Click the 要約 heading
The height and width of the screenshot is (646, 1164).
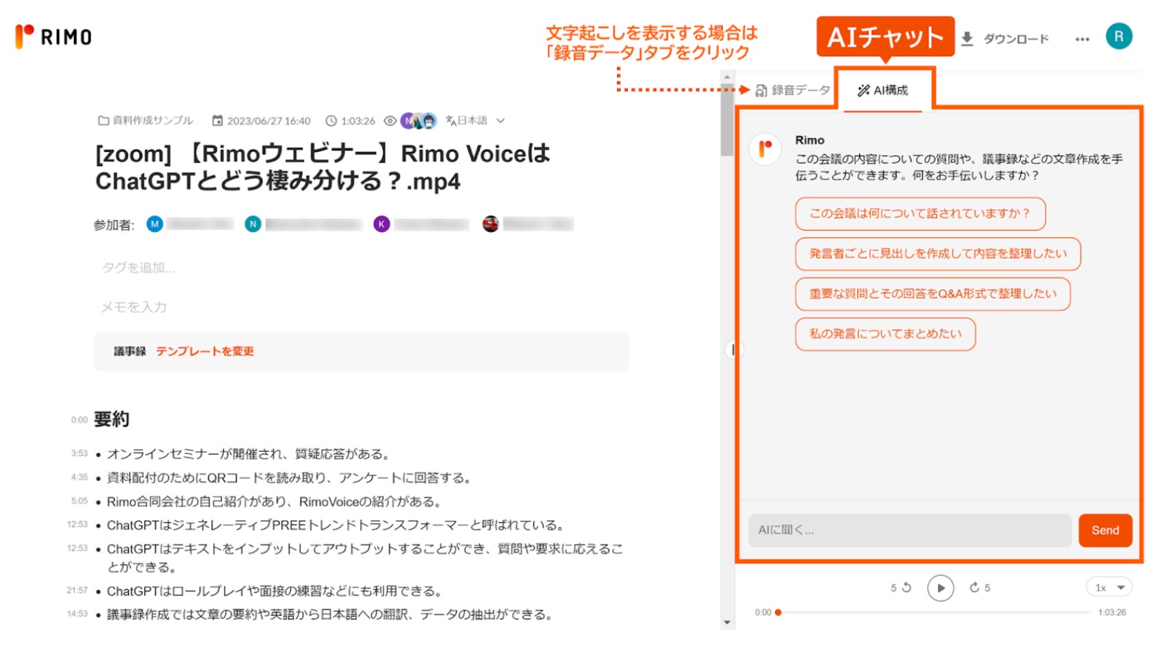click(112, 419)
